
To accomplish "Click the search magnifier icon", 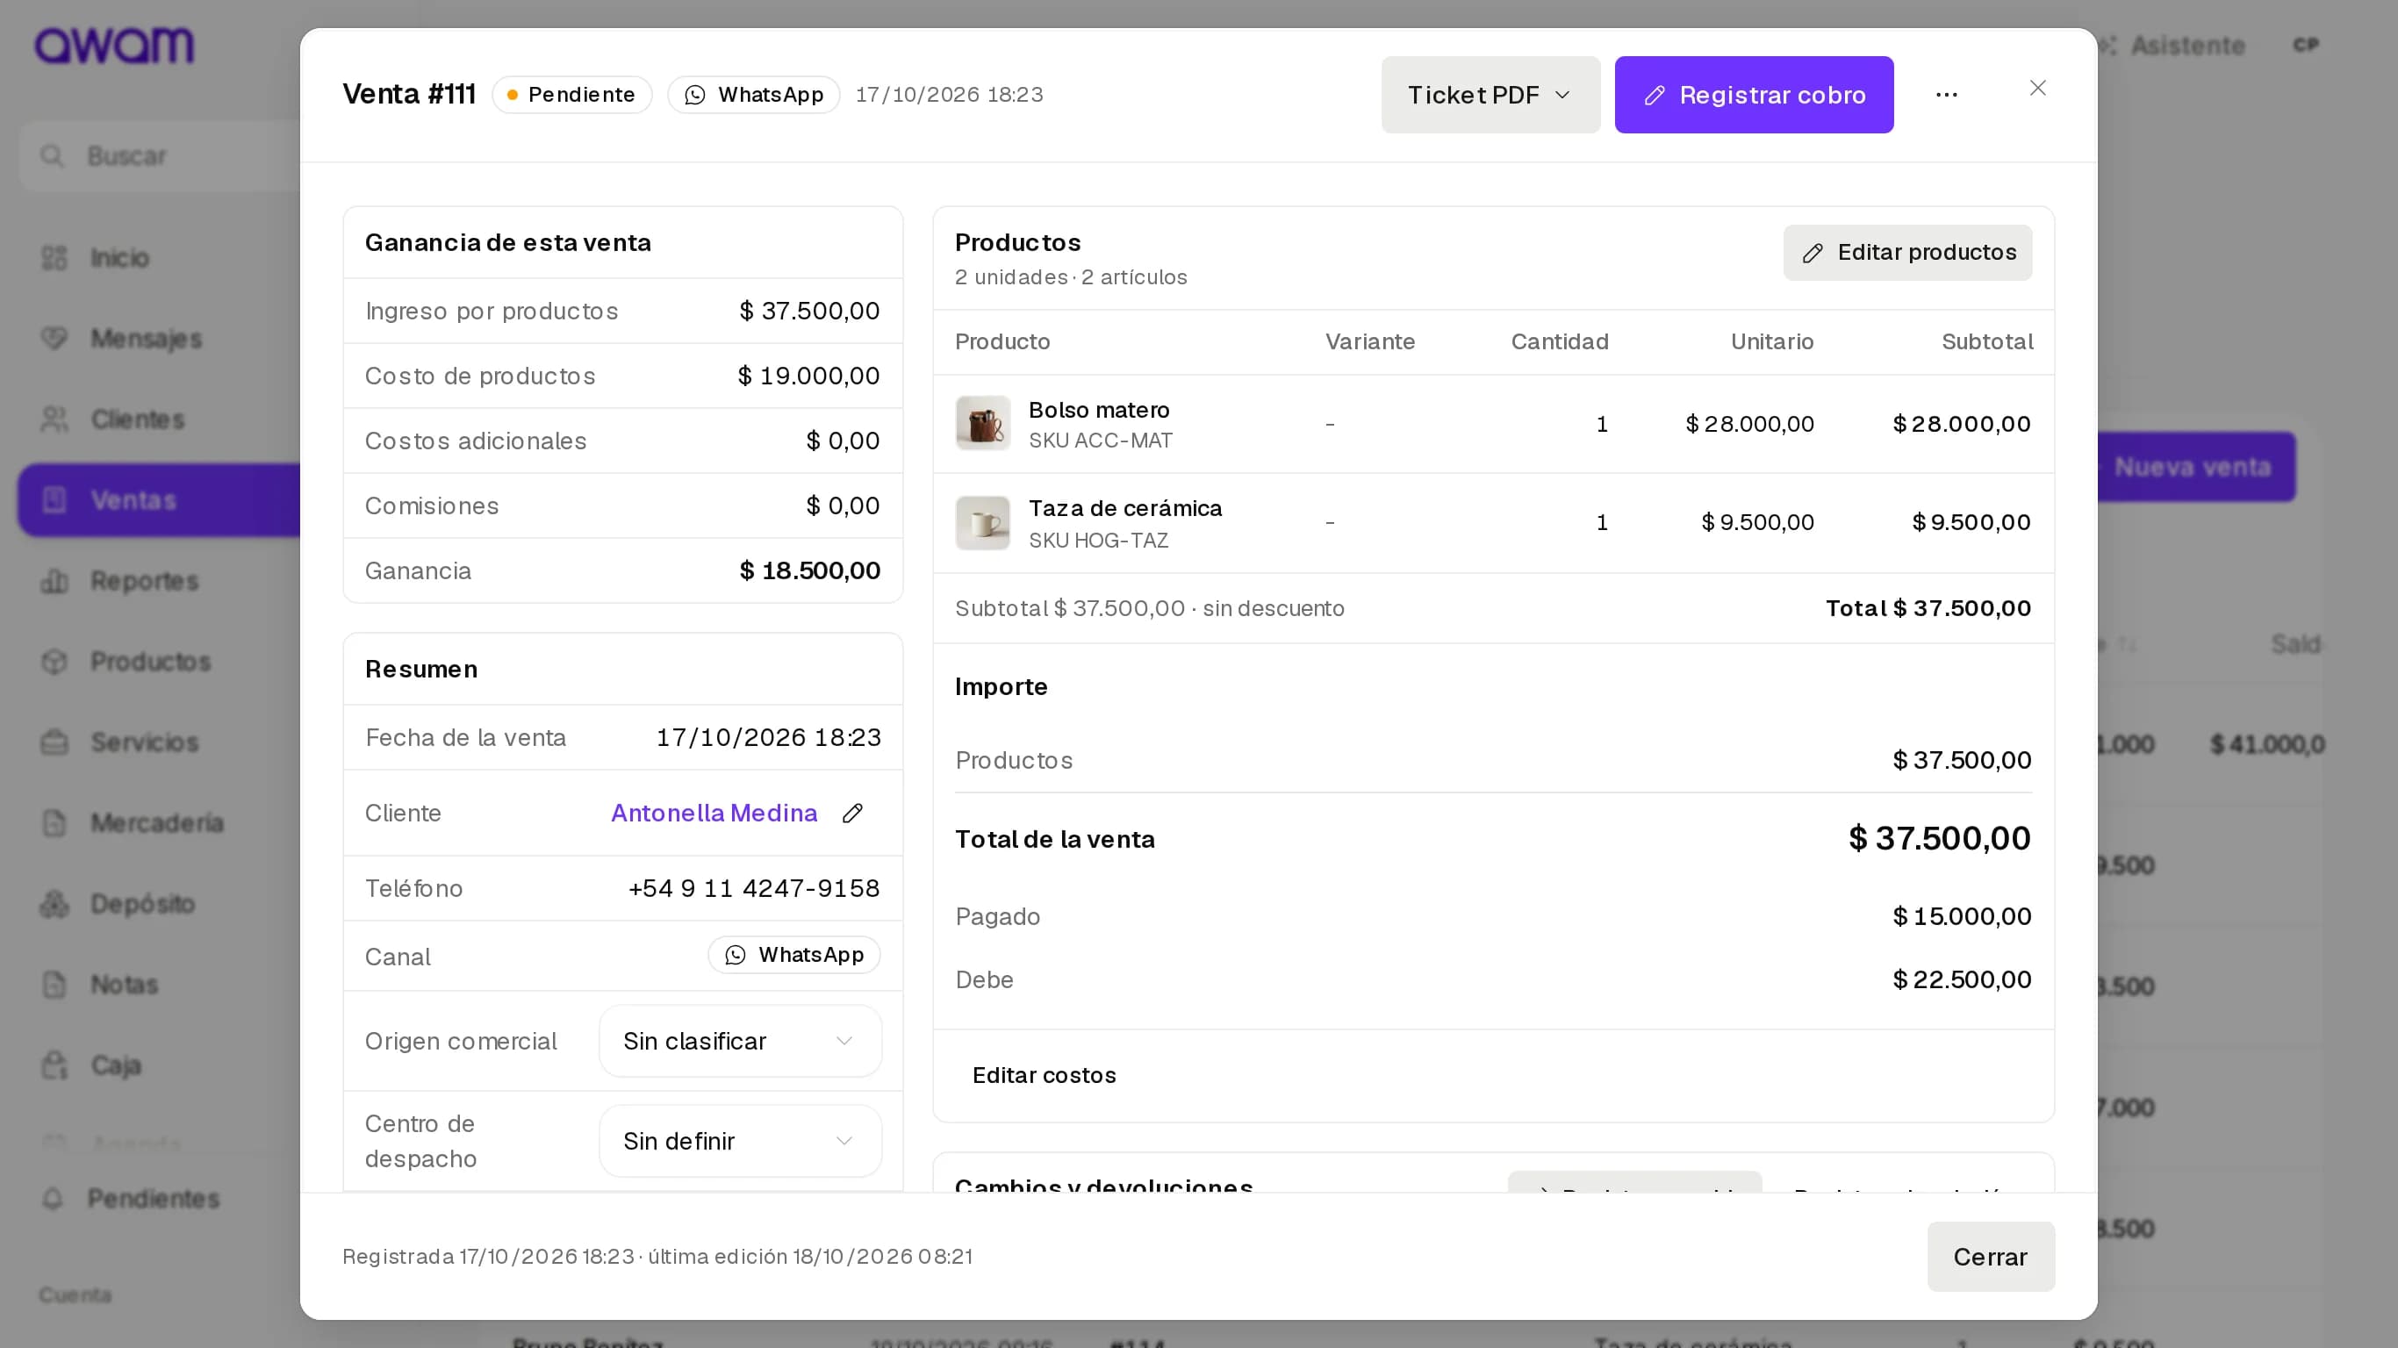I will [52, 156].
